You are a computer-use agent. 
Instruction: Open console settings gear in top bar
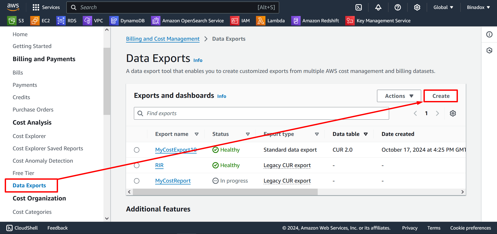417,7
